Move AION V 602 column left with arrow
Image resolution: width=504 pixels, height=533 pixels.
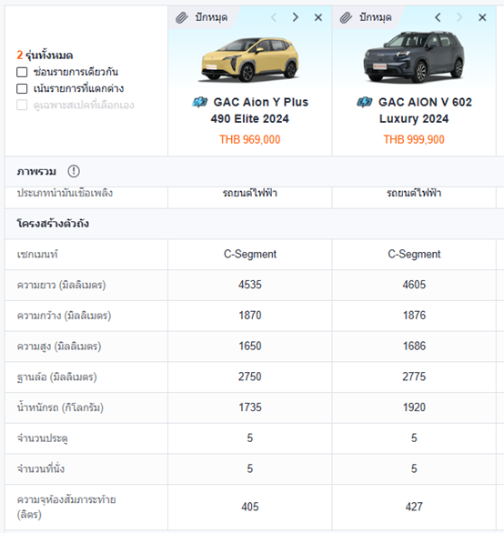438,17
